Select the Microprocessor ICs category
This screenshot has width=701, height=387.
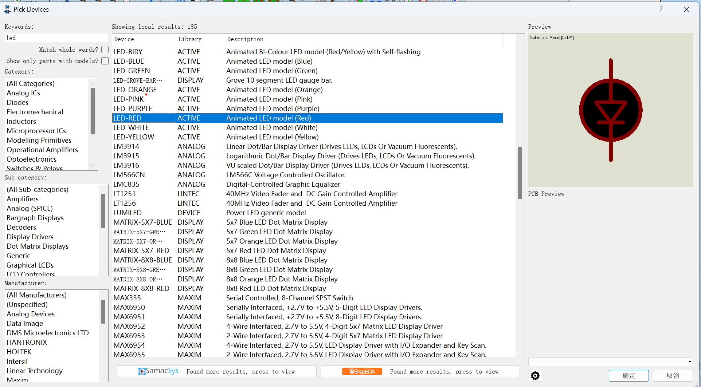(36, 131)
